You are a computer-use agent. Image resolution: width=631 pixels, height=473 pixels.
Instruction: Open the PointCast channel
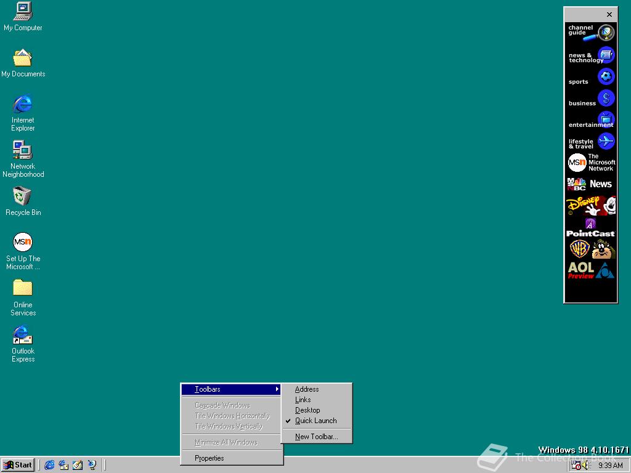[x=591, y=227]
